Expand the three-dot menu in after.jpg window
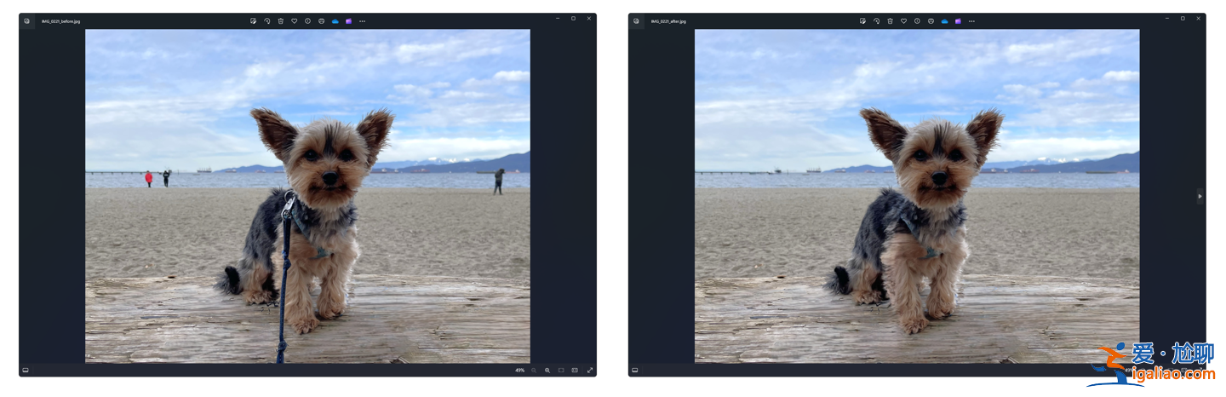Viewport: 1226px width, 397px height. (971, 20)
